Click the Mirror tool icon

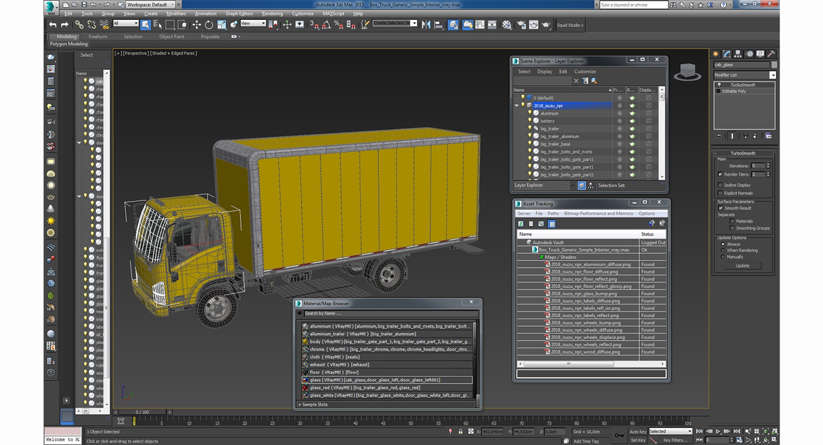(x=426, y=25)
